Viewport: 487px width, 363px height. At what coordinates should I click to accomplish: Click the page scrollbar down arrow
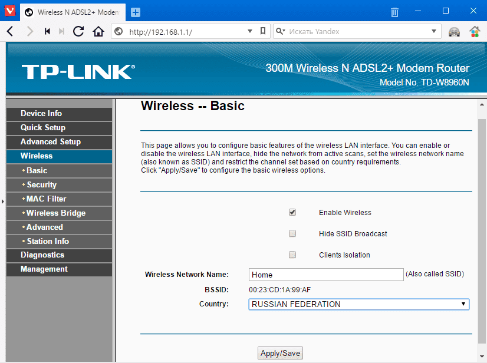click(482, 356)
